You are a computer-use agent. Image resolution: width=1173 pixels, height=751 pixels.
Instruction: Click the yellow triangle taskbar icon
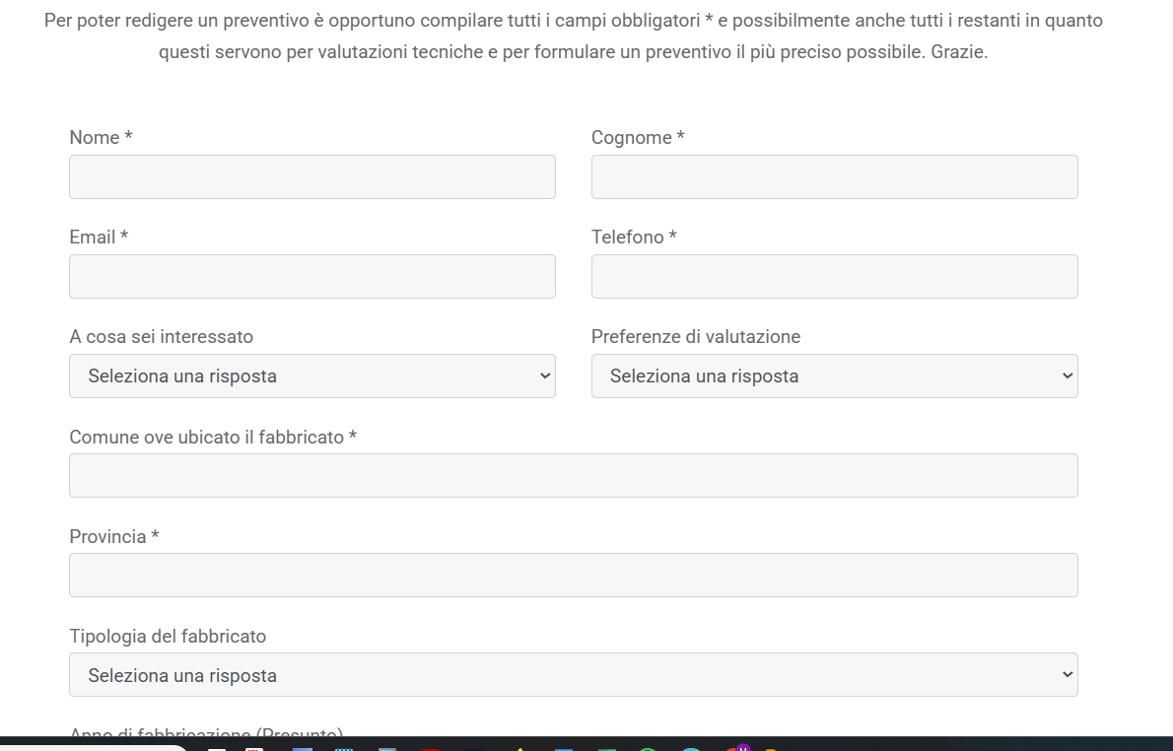[x=520, y=749]
